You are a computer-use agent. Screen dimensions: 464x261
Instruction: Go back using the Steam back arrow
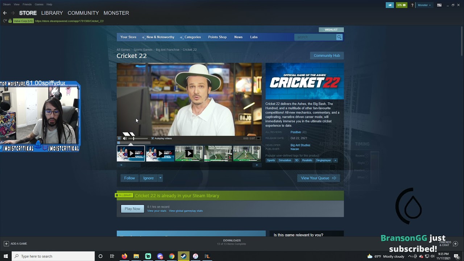tap(5, 13)
